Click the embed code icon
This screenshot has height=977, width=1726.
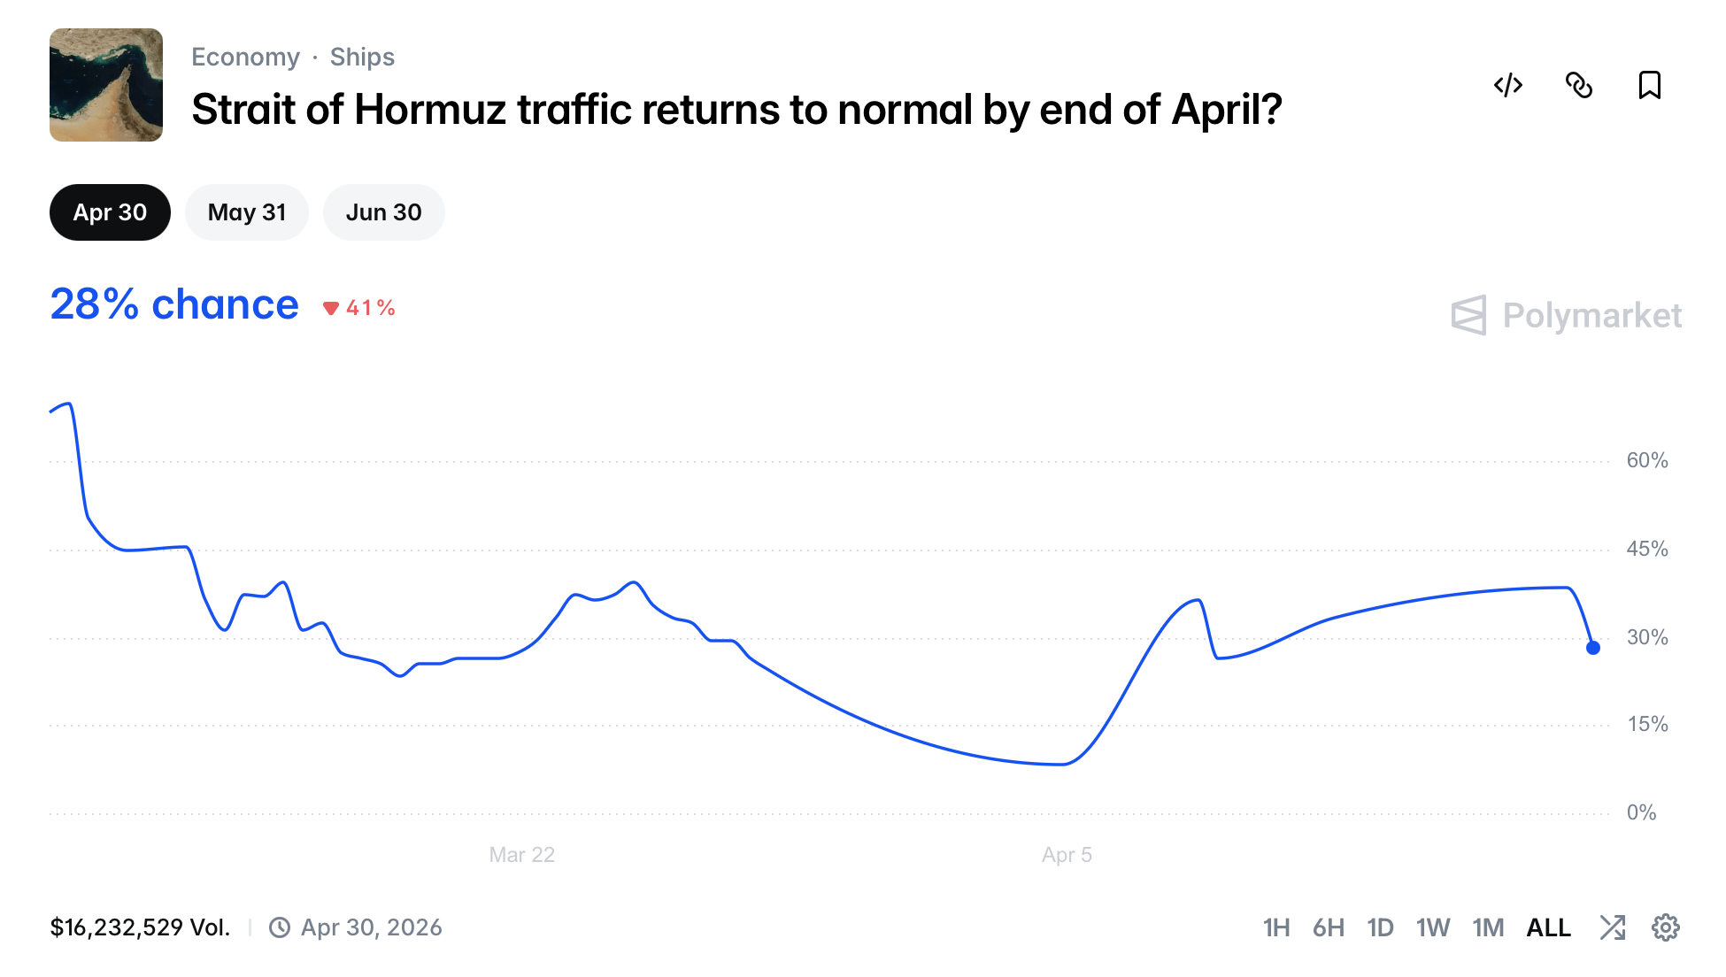1507,85
